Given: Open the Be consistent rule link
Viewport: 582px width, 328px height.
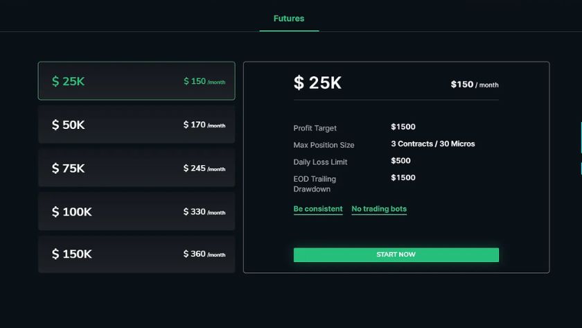Looking at the screenshot, I should [x=318, y=209].
